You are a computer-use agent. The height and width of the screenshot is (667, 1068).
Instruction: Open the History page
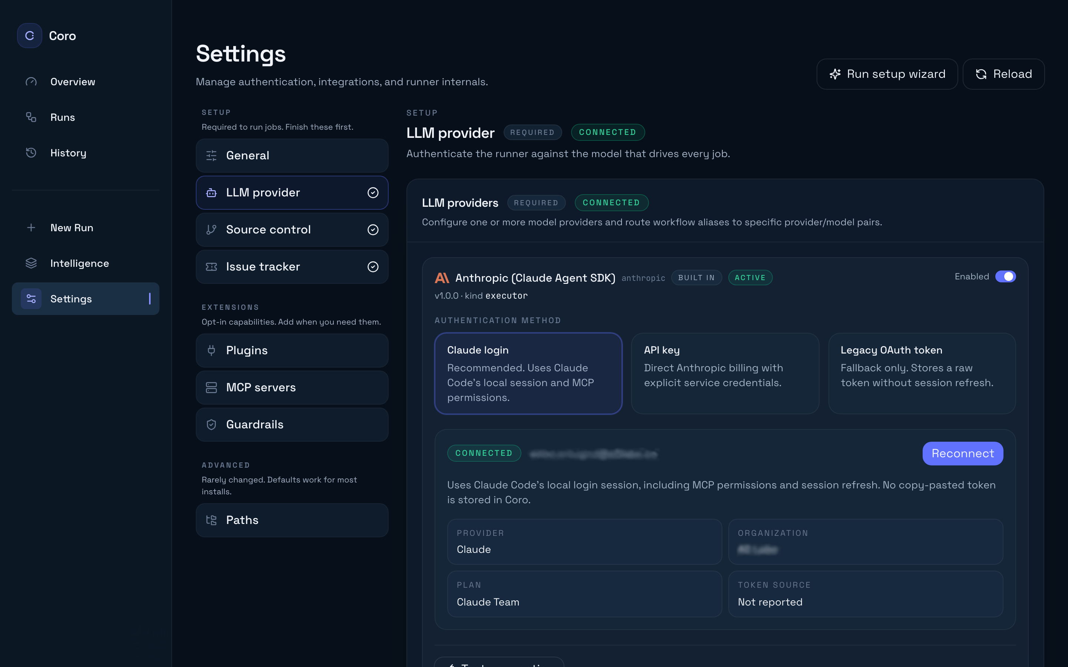[86, 153]
